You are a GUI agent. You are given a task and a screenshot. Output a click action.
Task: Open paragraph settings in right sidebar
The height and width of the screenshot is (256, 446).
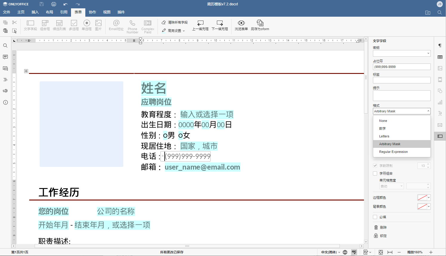coord(440,46)
